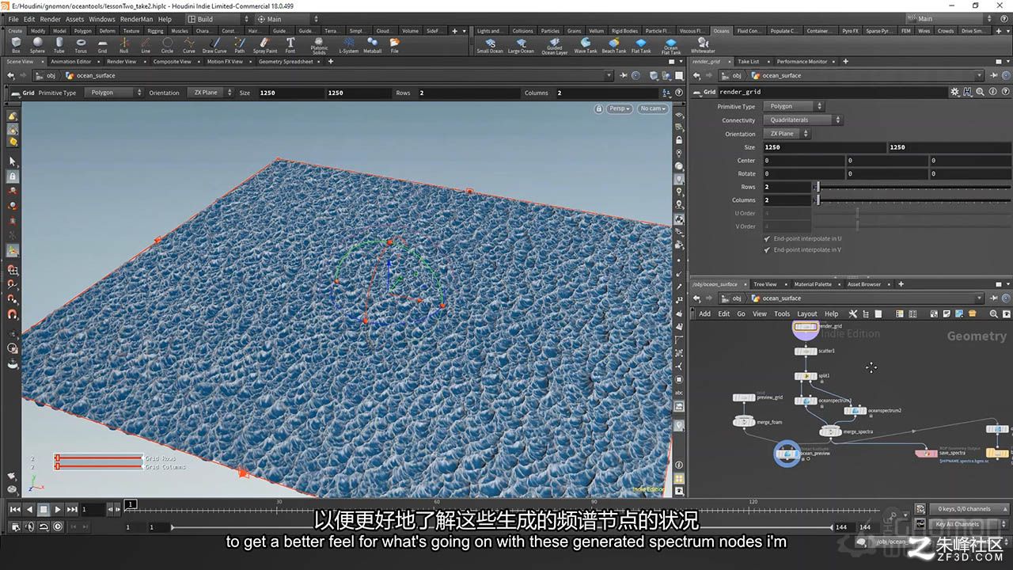The image size is (1013, 570).
Task: Click the Platonic Solids shelf tool
Action: pyautogui.click(x=319, y=45)
